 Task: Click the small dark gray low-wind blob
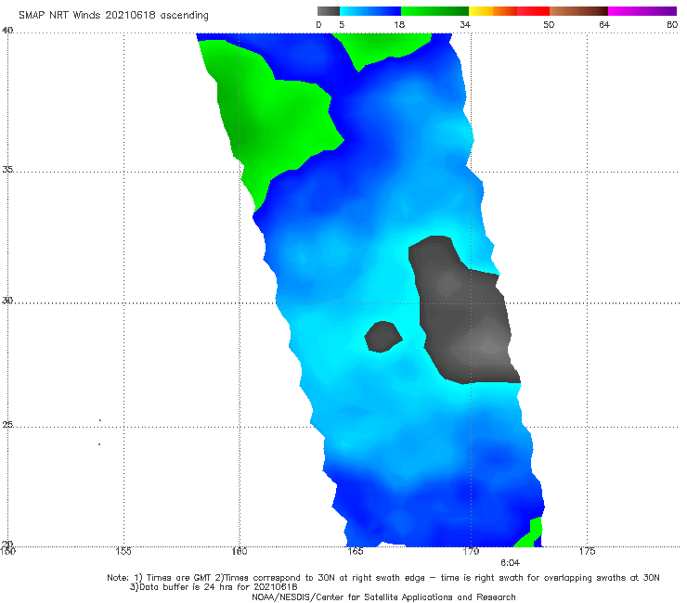(382, 337)
